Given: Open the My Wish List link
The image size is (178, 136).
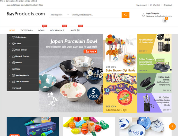Looking at the screenshot, I should [x=155, y=5].
